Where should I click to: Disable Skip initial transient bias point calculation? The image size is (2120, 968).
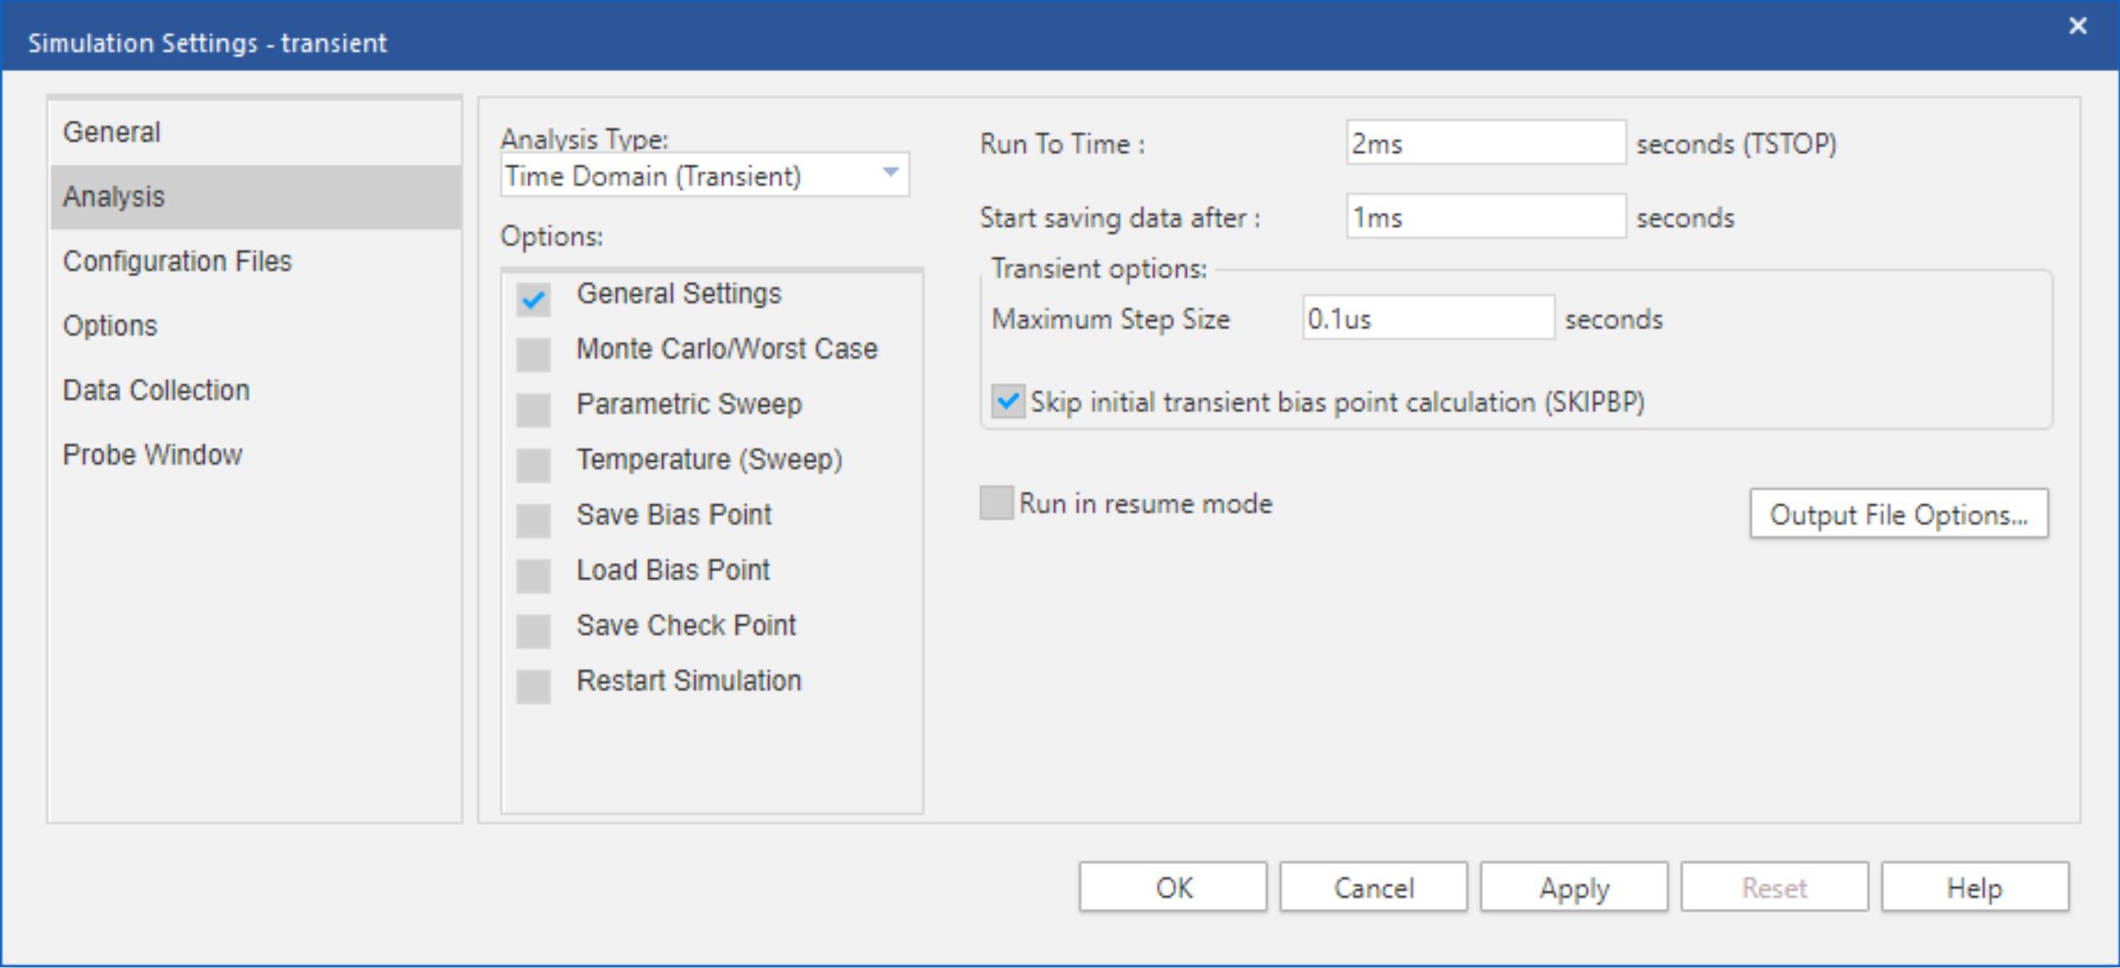point(1008,402)
